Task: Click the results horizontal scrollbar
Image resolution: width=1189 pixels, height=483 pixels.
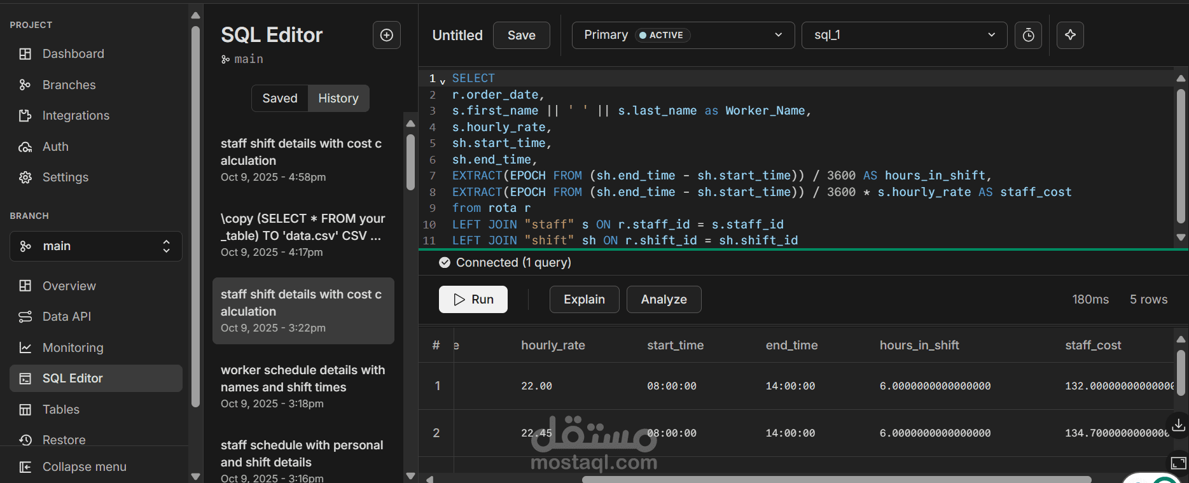Action: [x=837, y=479]
